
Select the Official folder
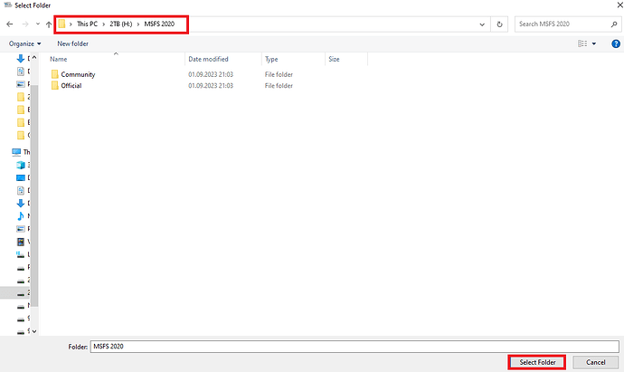(74, 85)
